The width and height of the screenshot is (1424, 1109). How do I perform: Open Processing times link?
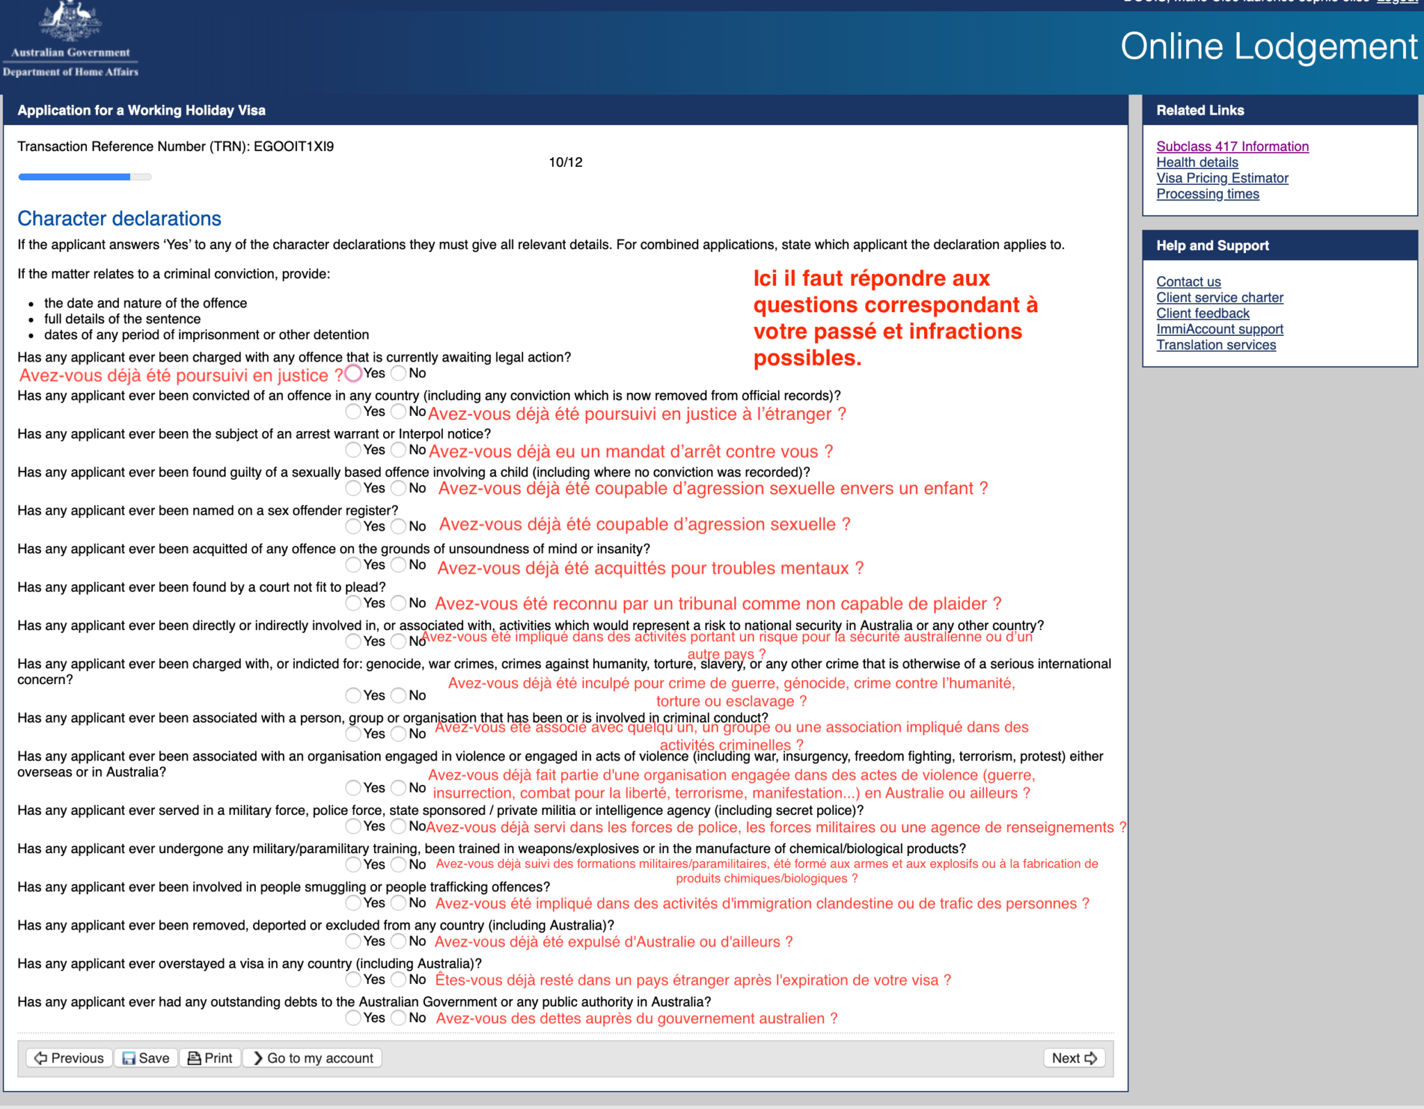click(x=1207, y=194)
